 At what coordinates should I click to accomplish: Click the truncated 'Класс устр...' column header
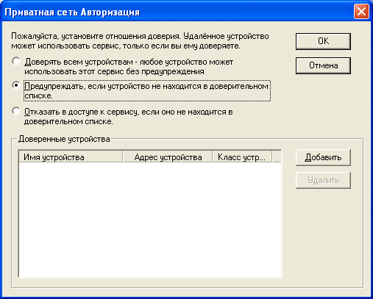pos(242,156)
